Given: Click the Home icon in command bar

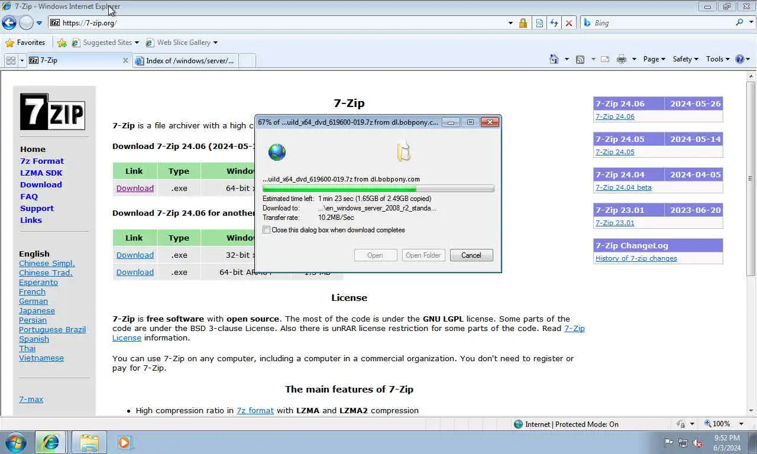Looking at the screenshot, I should pyautogui.click(x=554, y=59).
